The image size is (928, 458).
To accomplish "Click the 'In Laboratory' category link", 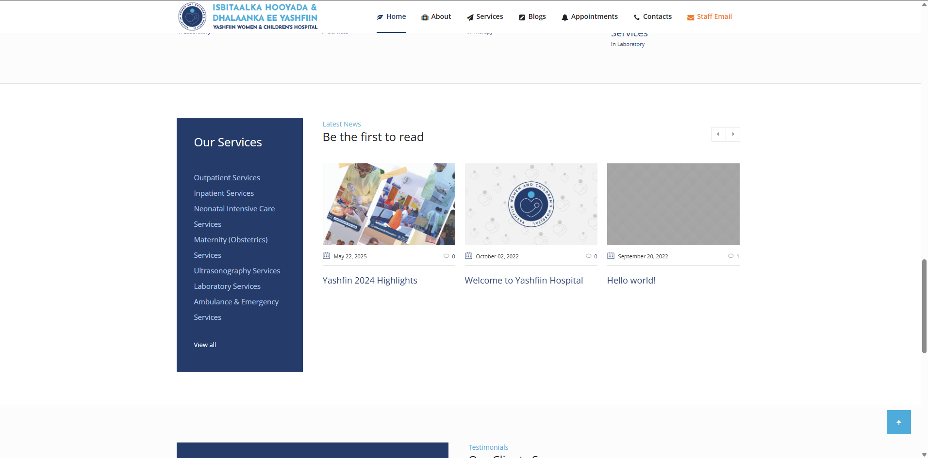I will coord(628,44).
